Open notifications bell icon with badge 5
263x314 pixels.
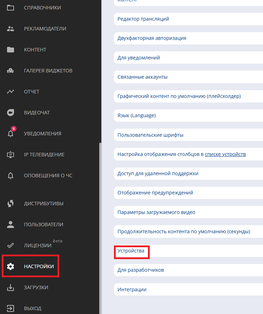tap(11, 133)
